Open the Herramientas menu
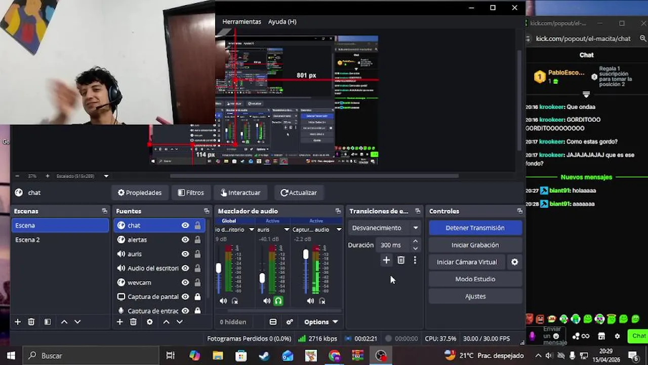 pyautogui.click(x=241, y=22)
